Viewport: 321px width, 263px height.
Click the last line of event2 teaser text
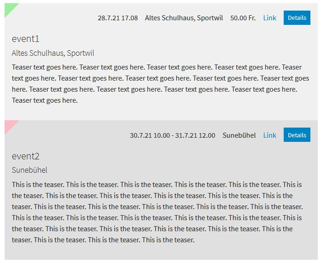(103, 240)
